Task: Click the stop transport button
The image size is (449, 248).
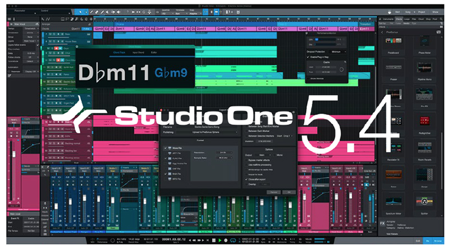Action: 214,240
